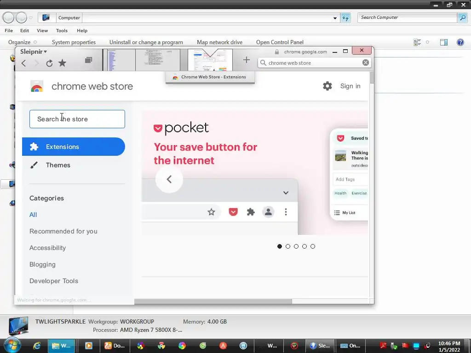Click Sign in on the web store
Screen dimensions: 471x353
pyautogui.click(x=350, y=86)
